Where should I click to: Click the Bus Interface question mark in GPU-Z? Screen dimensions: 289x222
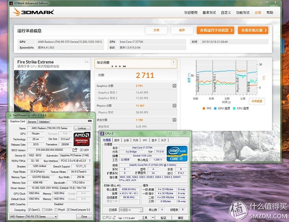pos(90,161)
